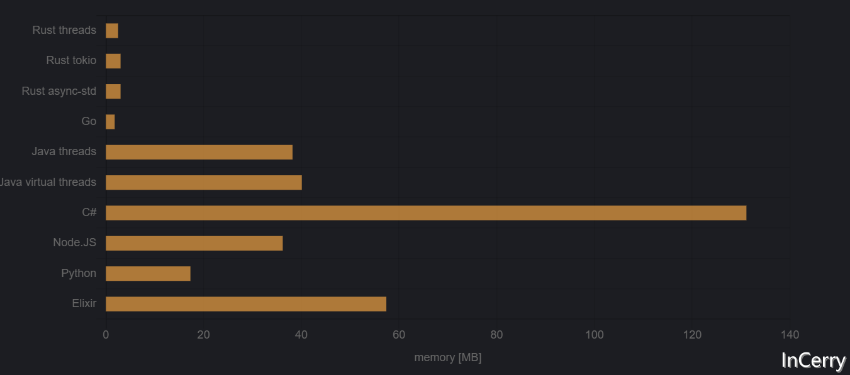Click the 140 tick label
Image resolution: width=850 pixels, height=375 pixels.
[790, 335]
